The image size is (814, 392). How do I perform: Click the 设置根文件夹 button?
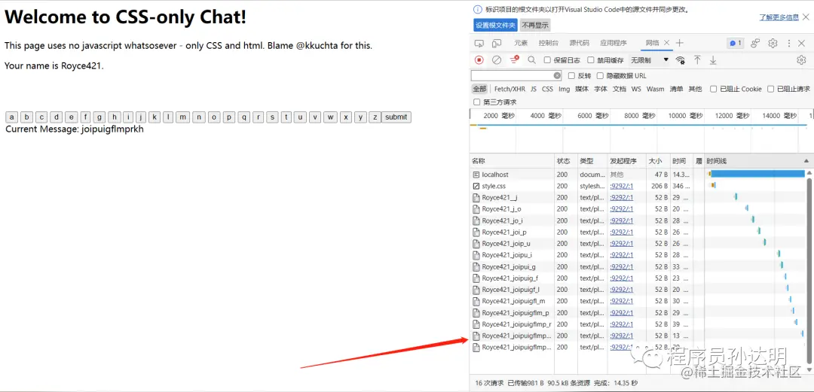coord(496,26)
